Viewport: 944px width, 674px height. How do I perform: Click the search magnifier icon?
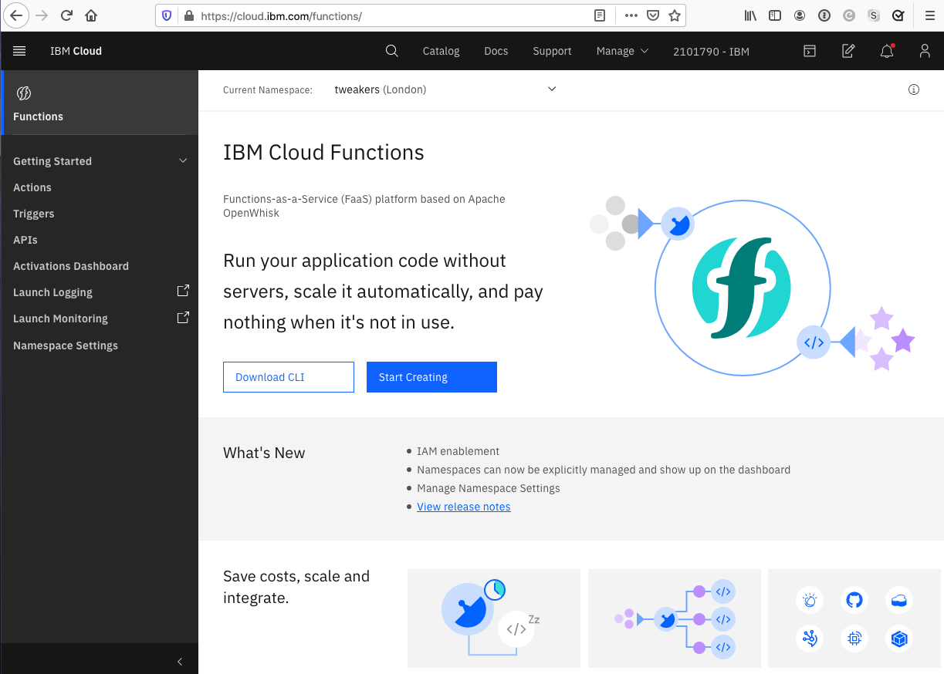pyautogui.click(x=391, y=51)
